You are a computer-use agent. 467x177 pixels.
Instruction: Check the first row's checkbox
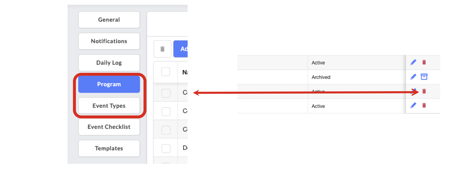click(x=166, y=93)
